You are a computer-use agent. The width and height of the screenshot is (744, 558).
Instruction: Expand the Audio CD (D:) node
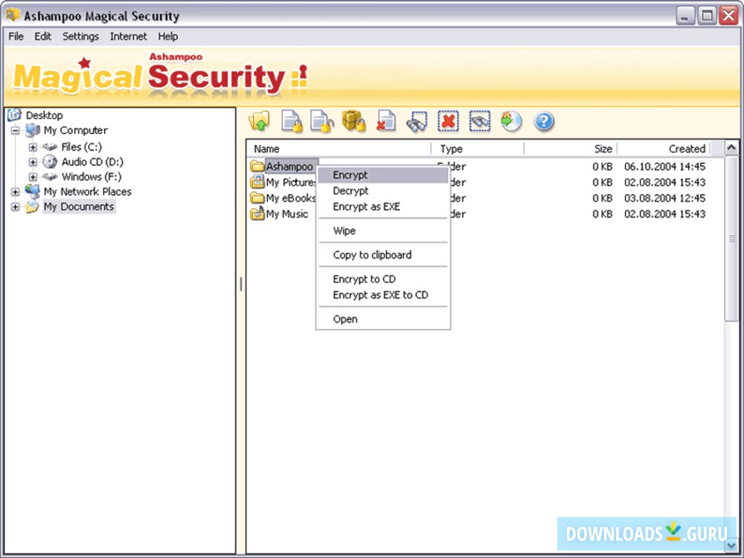[x=33, y=161]
